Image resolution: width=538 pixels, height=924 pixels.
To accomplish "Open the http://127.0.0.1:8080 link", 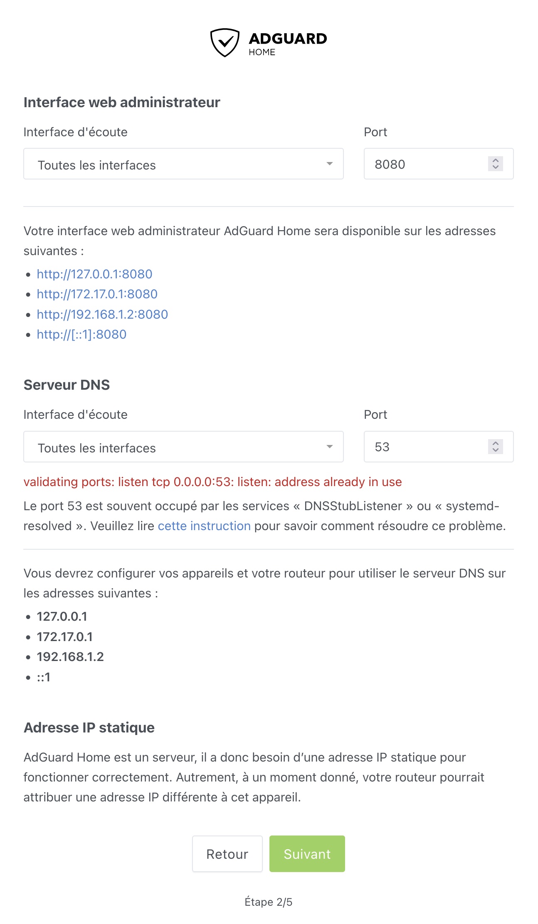I will [x=94, y=274].
